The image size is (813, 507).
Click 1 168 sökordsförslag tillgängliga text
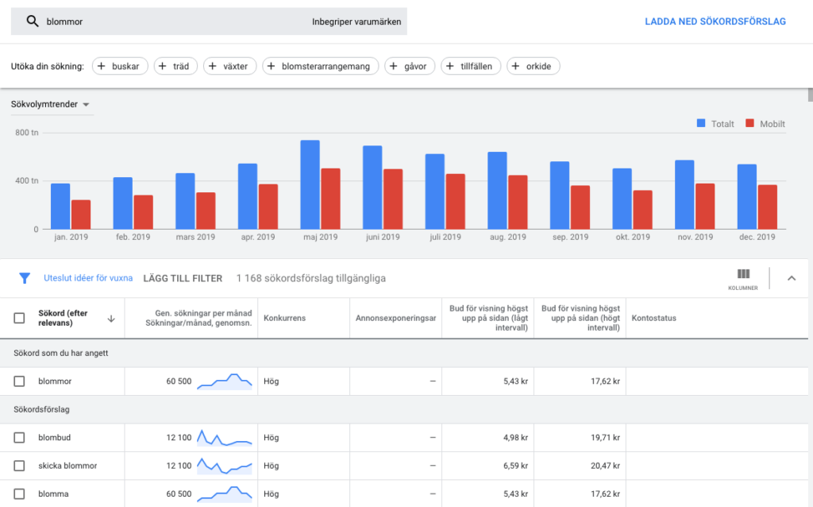pyautogui.click(x=311, y=278)
